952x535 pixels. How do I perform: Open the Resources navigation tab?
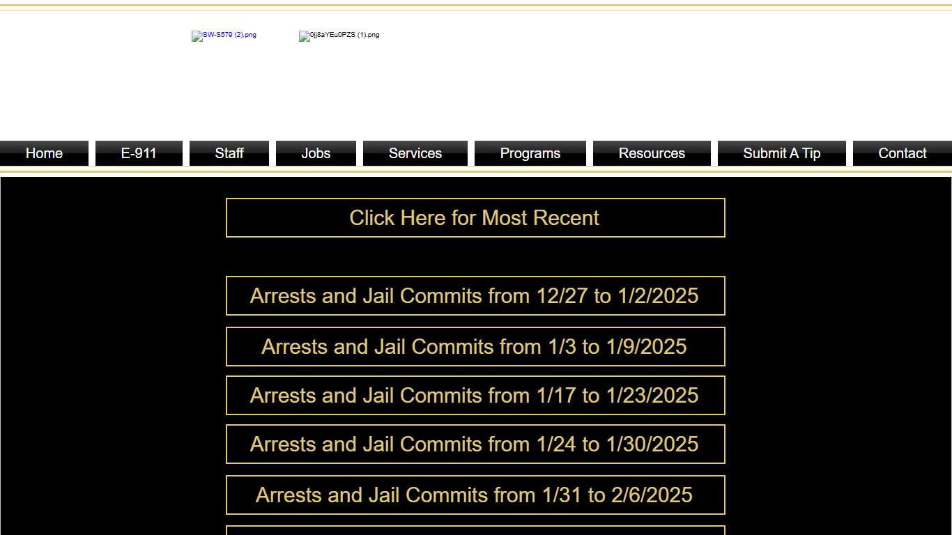(651, 153)
